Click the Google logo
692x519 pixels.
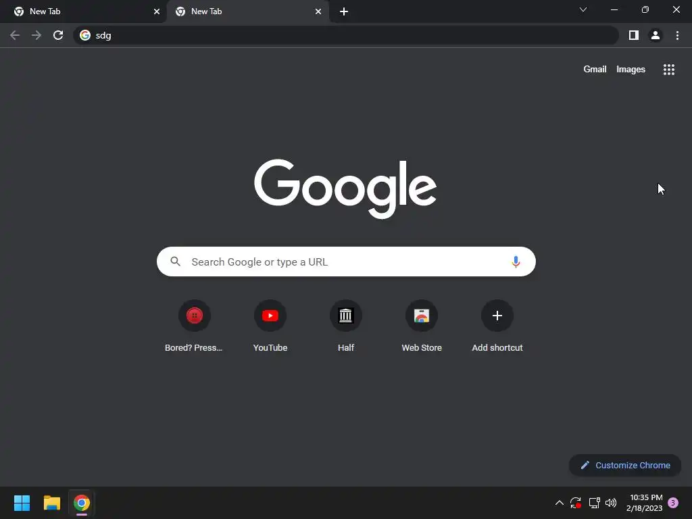[345, 189]
